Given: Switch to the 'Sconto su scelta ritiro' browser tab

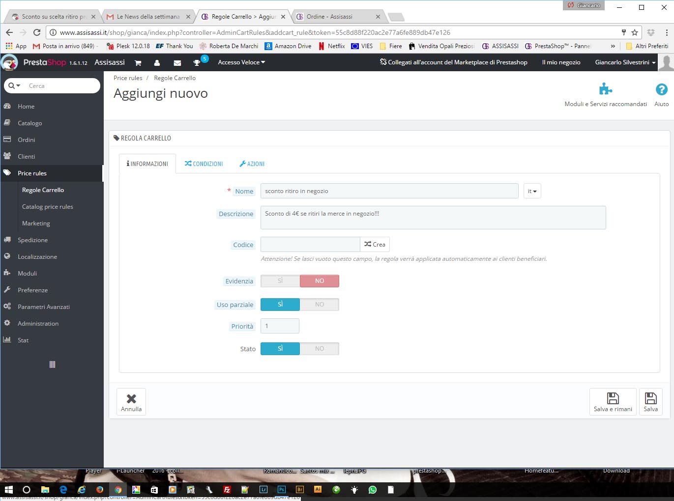Looking at the screenshot, I should pyautogui.click(x=54, y=17).
